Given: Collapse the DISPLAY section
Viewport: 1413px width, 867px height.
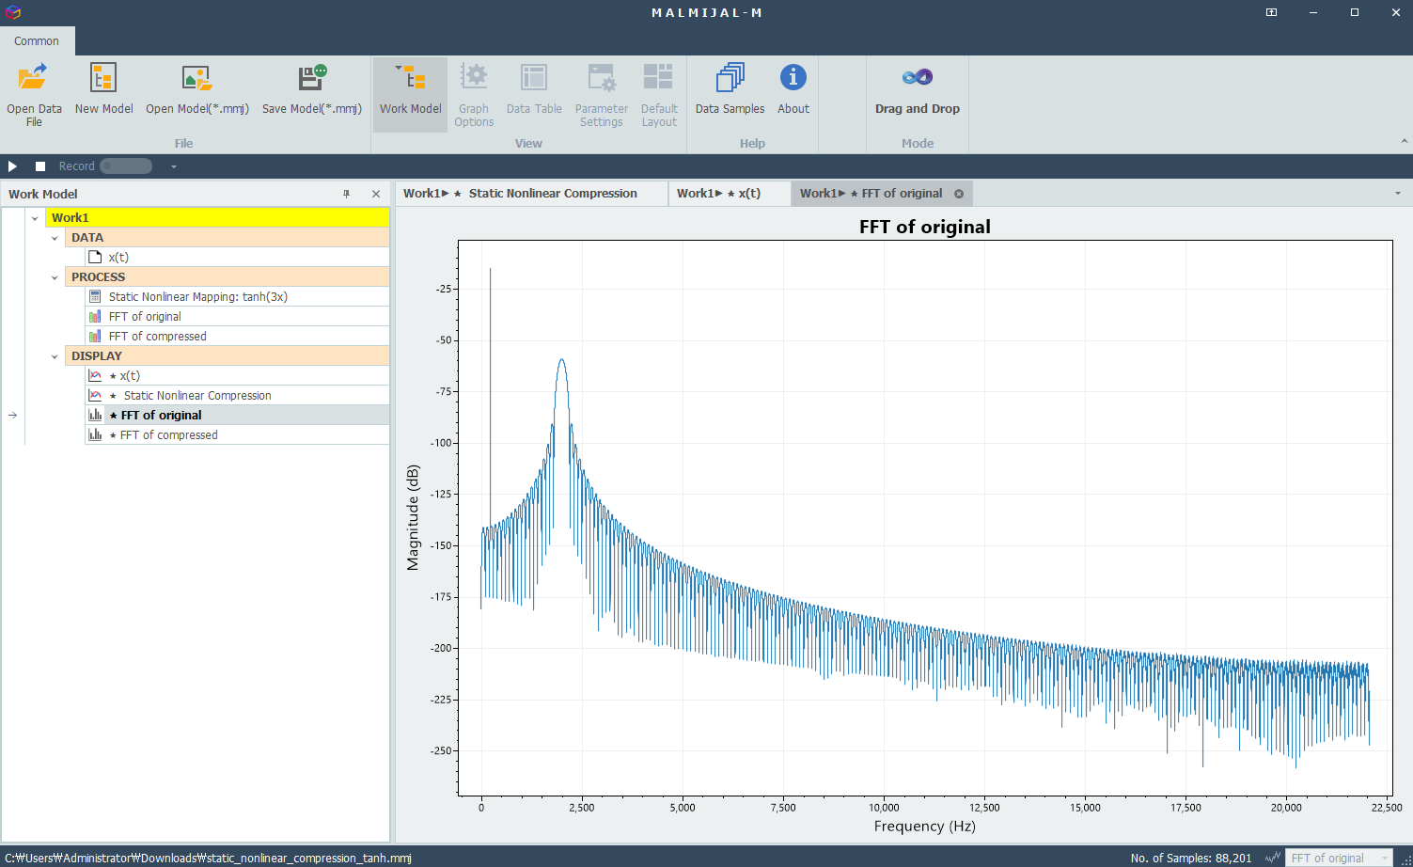Looking at the screenshot, I should 55,356.
